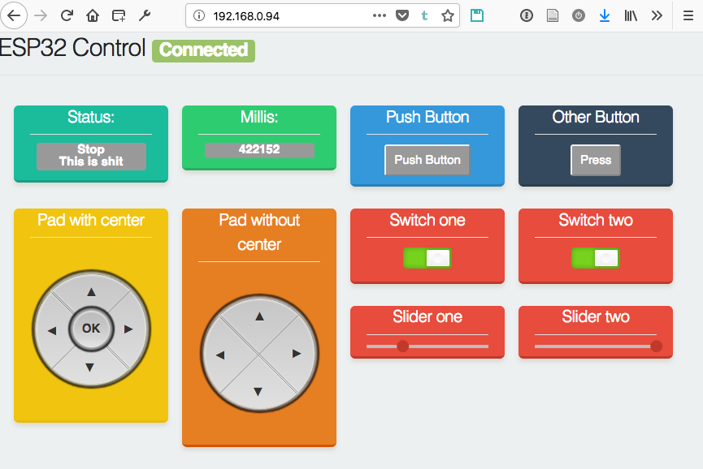
Task: Click the Pocket save icon in address bar
Action: 402,15
